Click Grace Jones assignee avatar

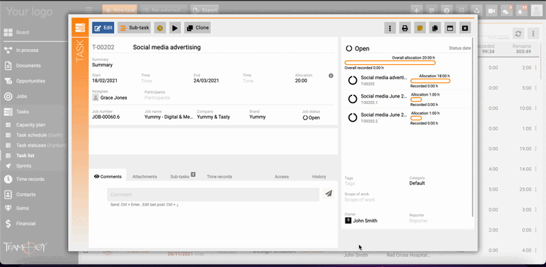pos(96,98)
